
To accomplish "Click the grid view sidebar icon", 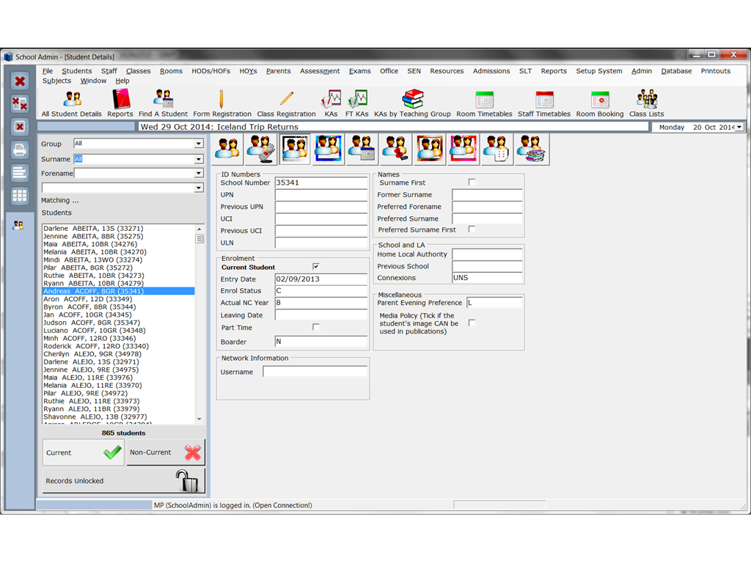I will coord(20,196).
